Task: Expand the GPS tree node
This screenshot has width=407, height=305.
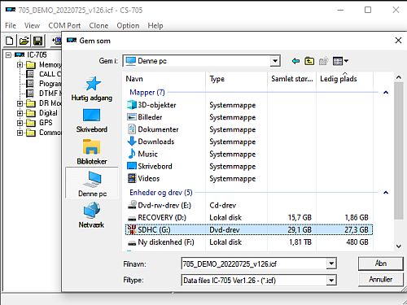Action: (x=20, y=123)
